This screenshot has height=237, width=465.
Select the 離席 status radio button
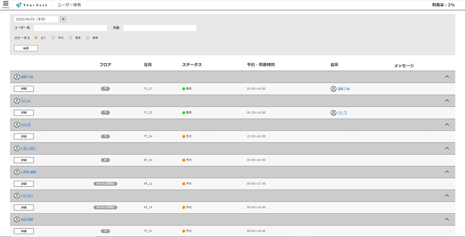88,38
